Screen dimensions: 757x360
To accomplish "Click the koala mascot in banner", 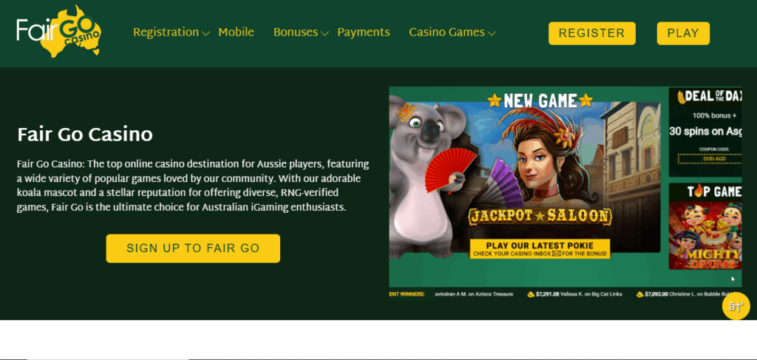I will tap(425, 176).
